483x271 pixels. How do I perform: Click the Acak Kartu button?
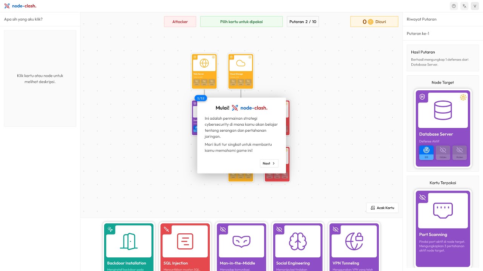click(382, 207)
